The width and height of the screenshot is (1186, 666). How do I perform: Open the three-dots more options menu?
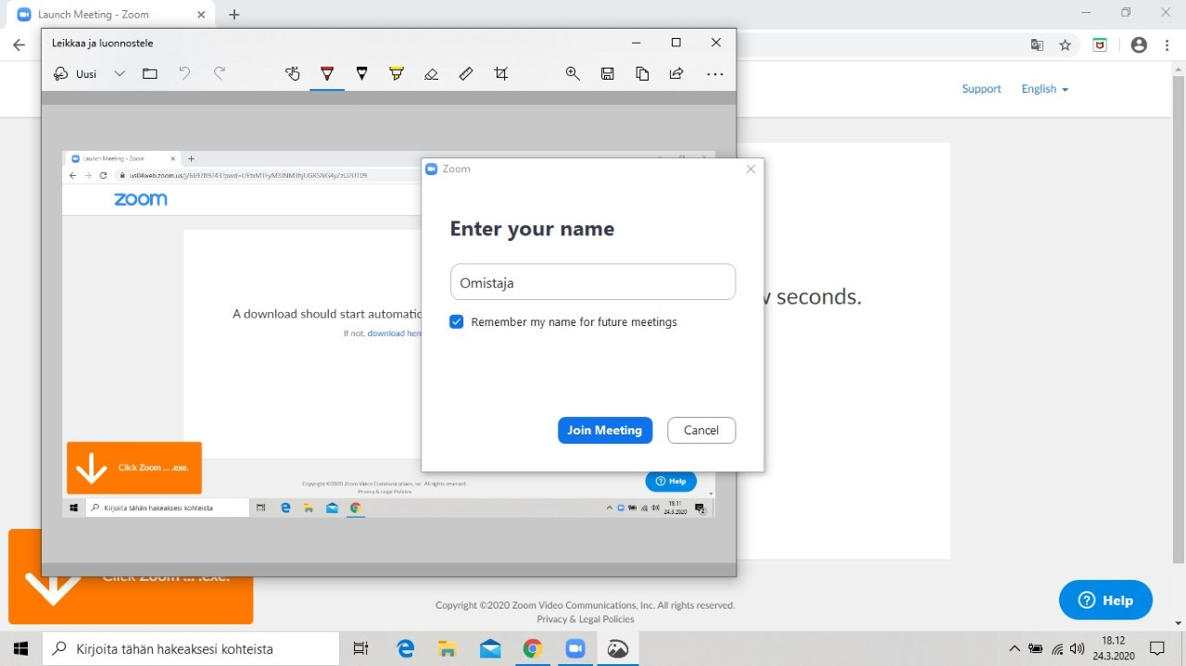715,74
